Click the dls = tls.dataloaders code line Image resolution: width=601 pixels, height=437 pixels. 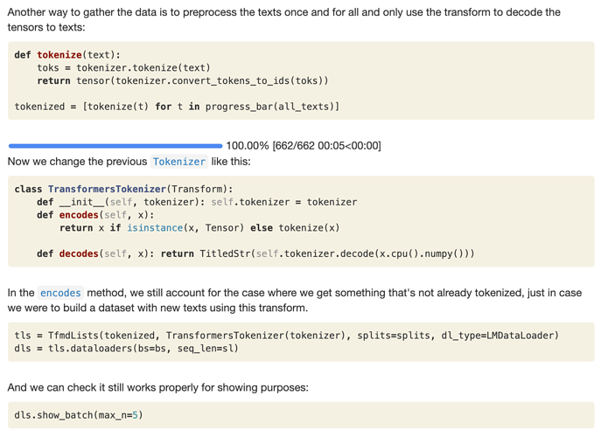point(126,348)
